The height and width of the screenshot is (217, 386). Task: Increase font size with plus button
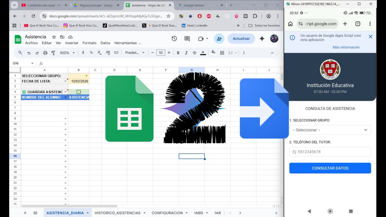point(169,53)
